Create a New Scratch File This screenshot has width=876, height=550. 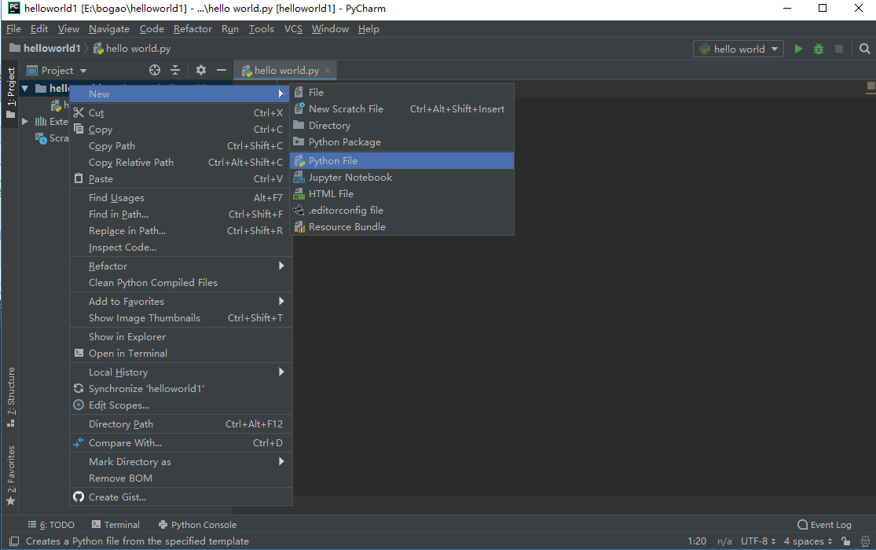point(401,109)
